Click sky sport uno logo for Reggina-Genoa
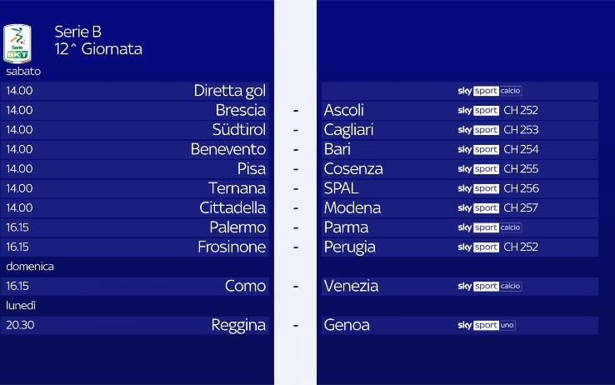The height and width of the screenshot is (385, 615). tap(487, 326)
